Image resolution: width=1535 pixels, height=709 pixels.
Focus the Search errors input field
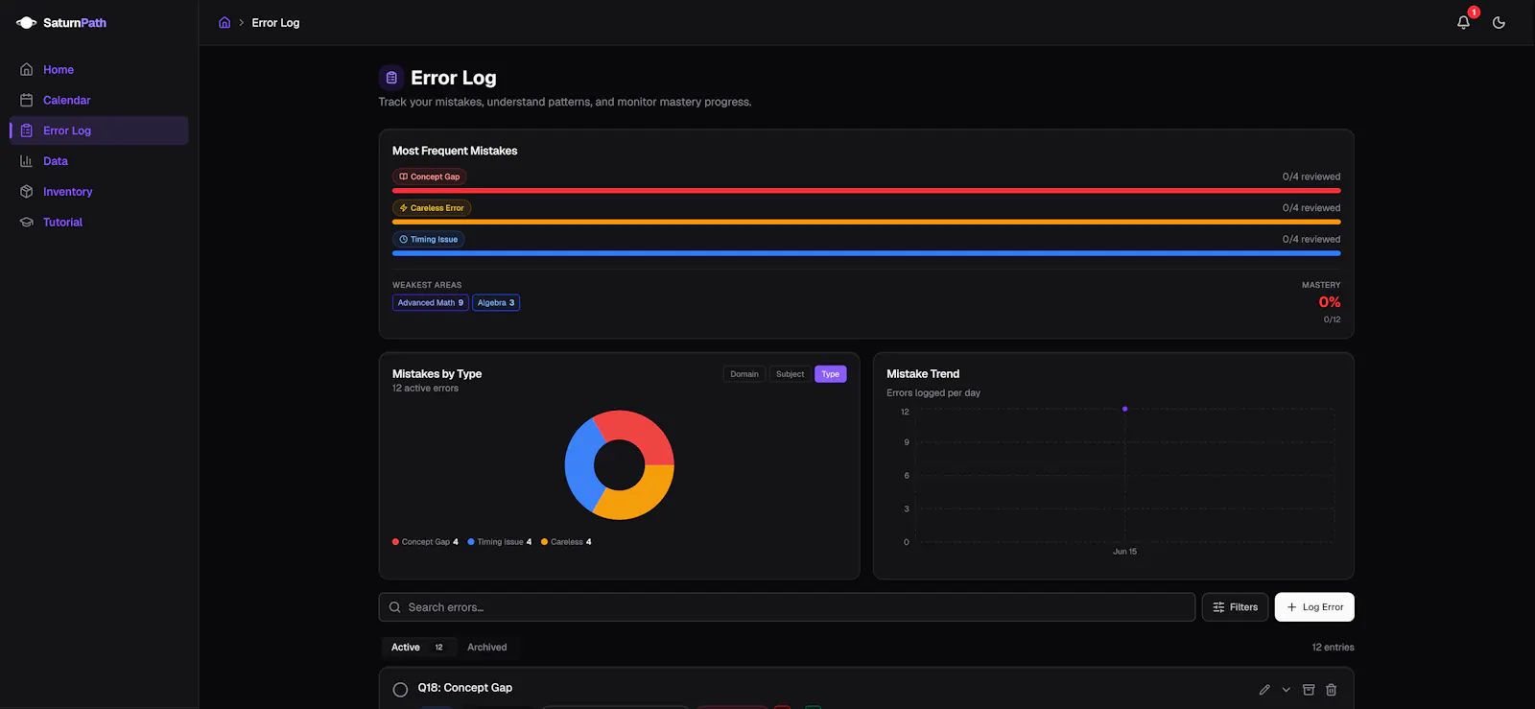point(787,607)
